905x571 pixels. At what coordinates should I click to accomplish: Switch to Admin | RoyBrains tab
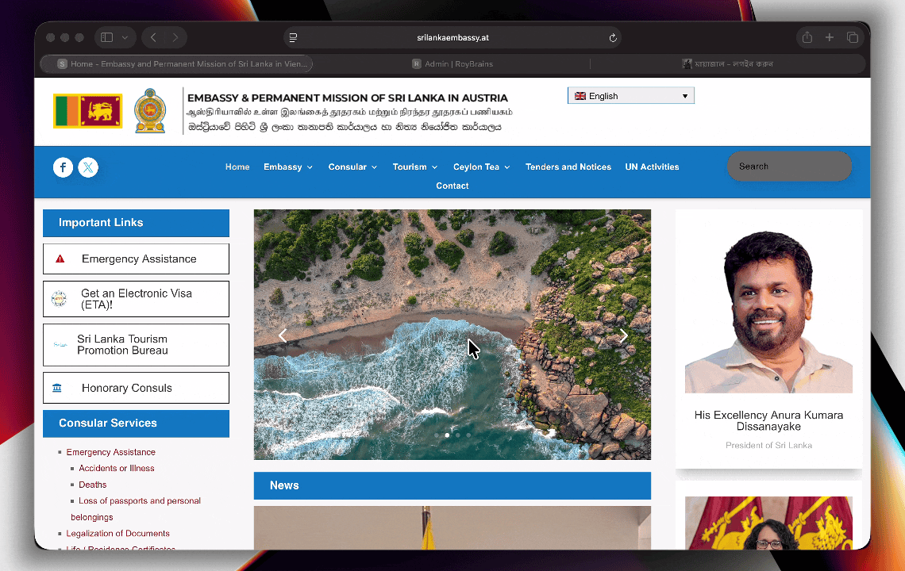click(452, 64)
